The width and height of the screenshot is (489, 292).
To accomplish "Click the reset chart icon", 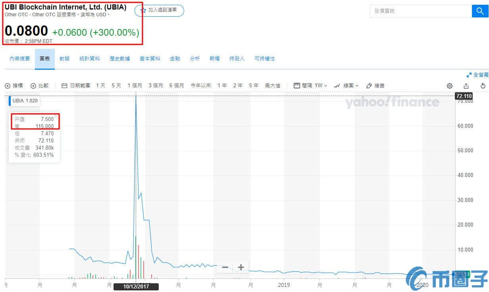I will (x=483, y=85).
